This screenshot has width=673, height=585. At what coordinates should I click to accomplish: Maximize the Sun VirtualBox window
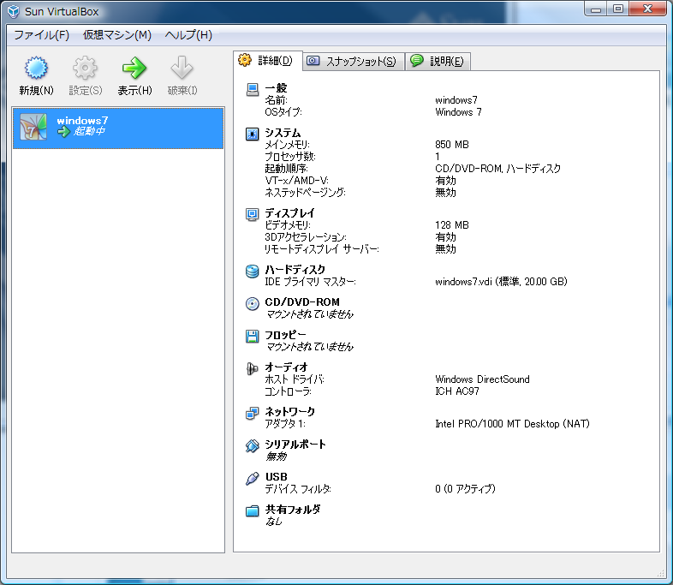618,9
